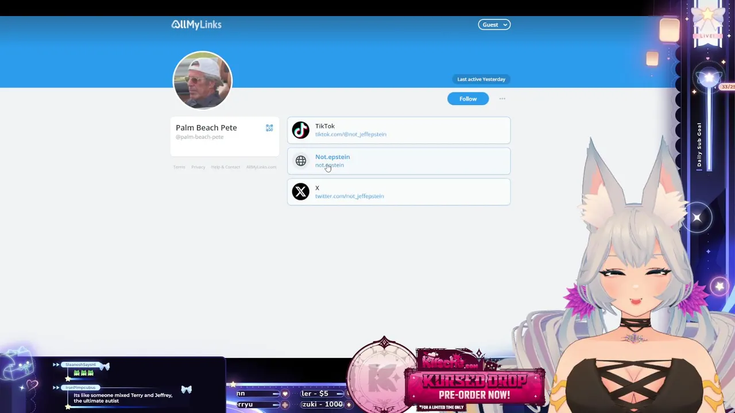735x413 pixels.
Task: Click the globe website icon
Action: 300,161
